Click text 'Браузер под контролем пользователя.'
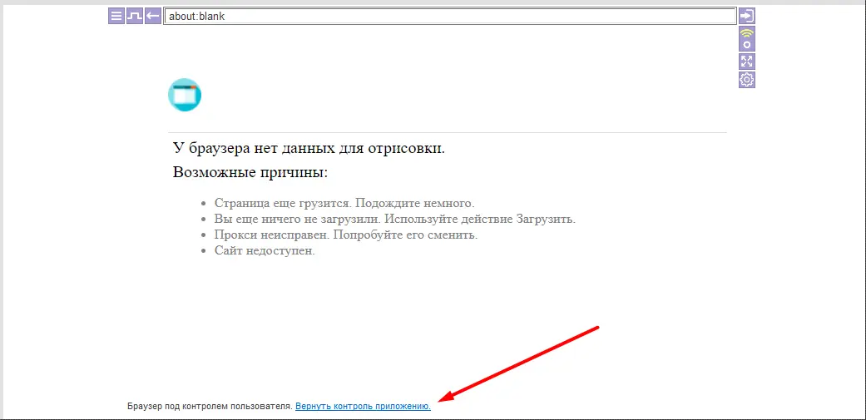The width and height of the screenshot is (866, 420). tap(210, 406)
